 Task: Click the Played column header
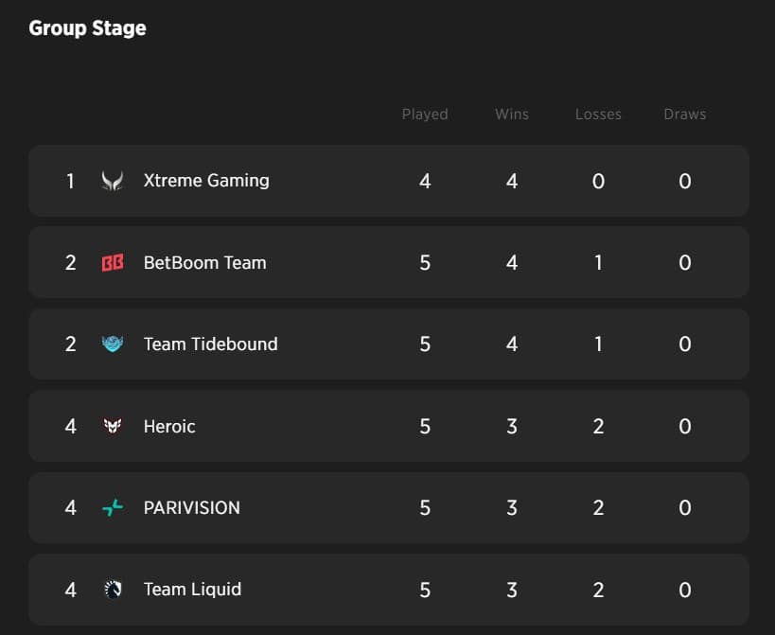[x=425, y=114]
